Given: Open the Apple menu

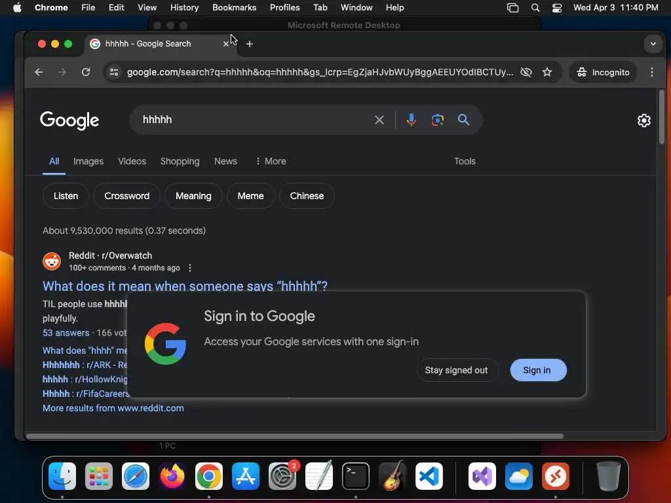Looking at the screenshot, I should (17, 8).
